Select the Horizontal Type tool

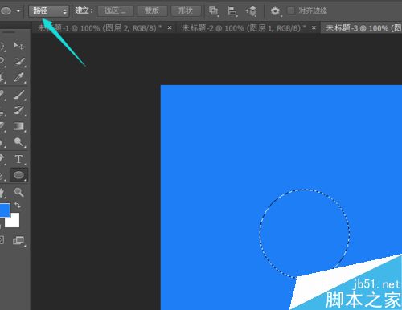pyautogui.click(x=18, y=159)
